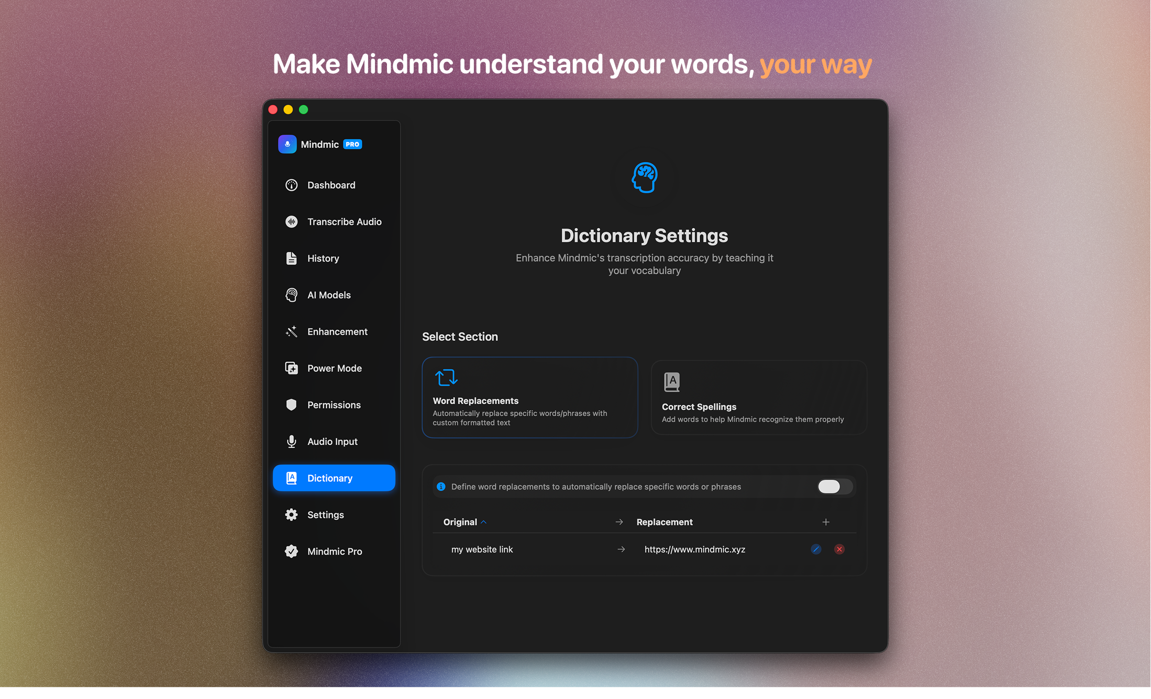The image size is (1151, 699).
Task: Enable the word replacements toggle
Action: point(834,486)
